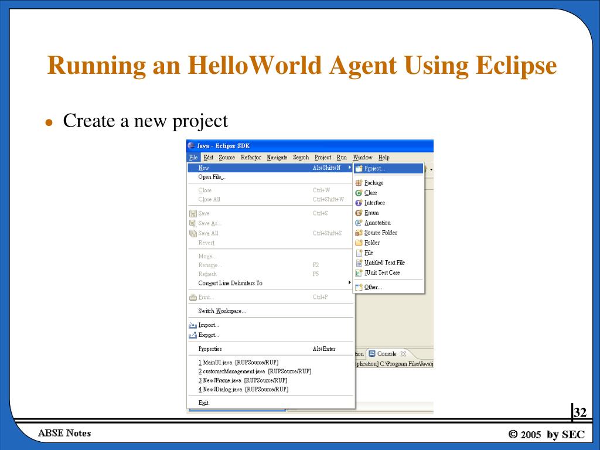Open the Search menu
Screen dimensions: 600x450
pos(301,157)
